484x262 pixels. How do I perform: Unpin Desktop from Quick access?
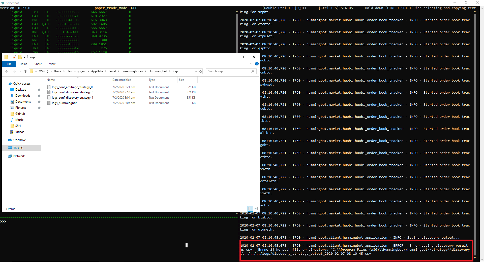39,89
